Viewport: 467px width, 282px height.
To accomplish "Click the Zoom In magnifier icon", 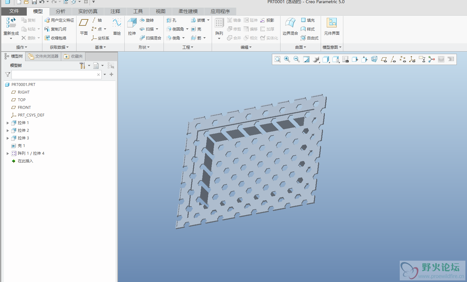I will pos(287,59).
